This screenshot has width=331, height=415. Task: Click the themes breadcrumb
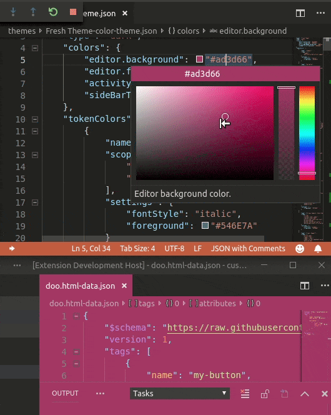[x=22, y=31]
